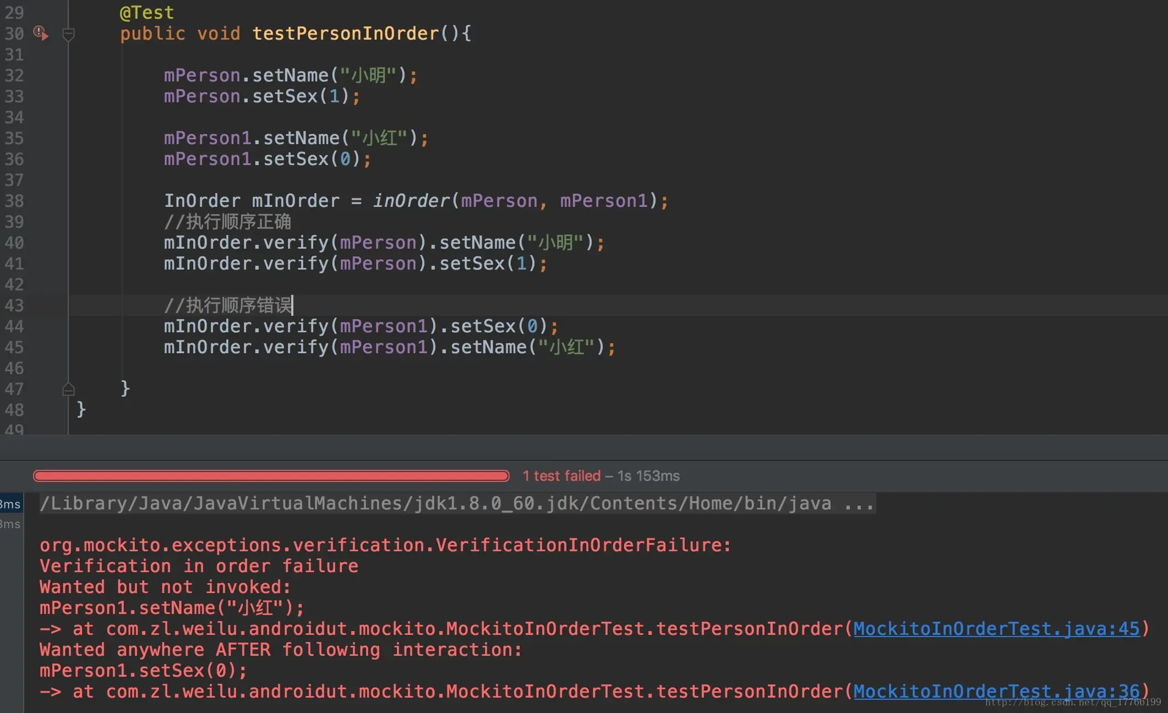
Task: Collapse testPersonInOrder method with fold marker
Action: pyautogui.click(x=68, y=35)
